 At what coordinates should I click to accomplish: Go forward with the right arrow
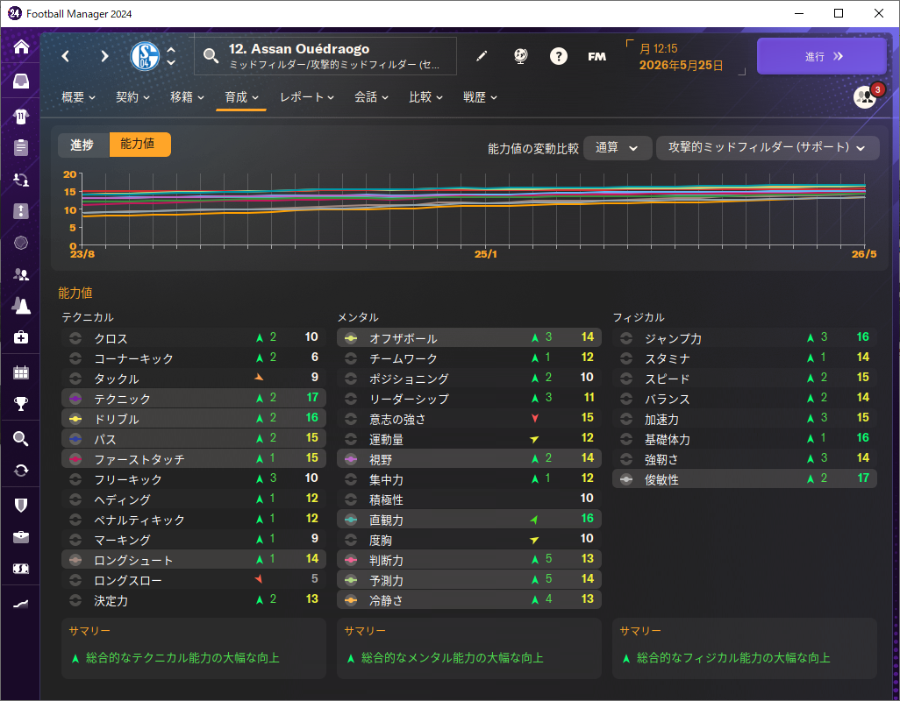pos(104,56)
